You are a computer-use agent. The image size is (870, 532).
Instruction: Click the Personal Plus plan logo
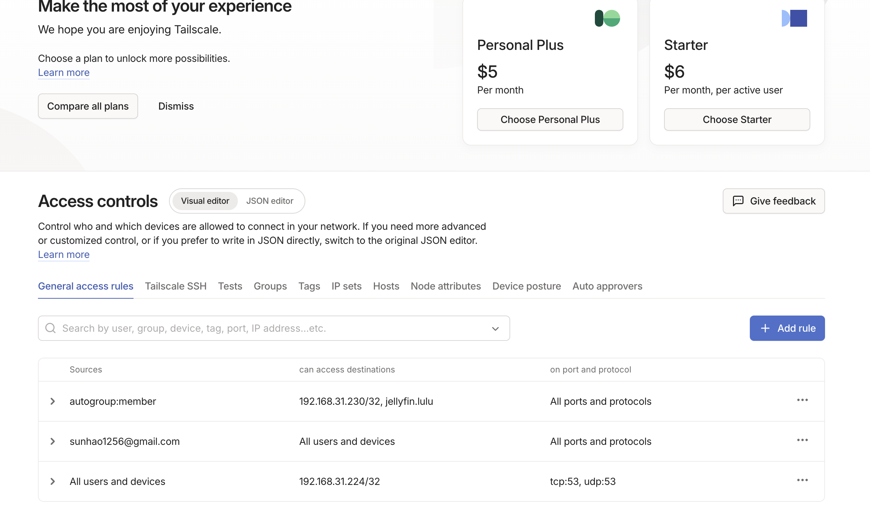click(607, 18)
